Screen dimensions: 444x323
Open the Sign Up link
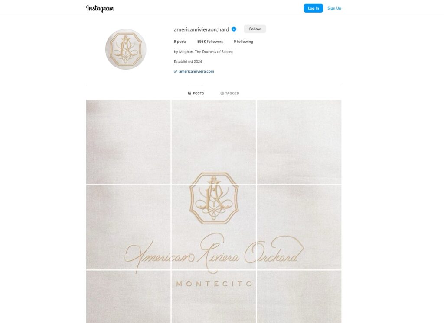pos(334,8)
